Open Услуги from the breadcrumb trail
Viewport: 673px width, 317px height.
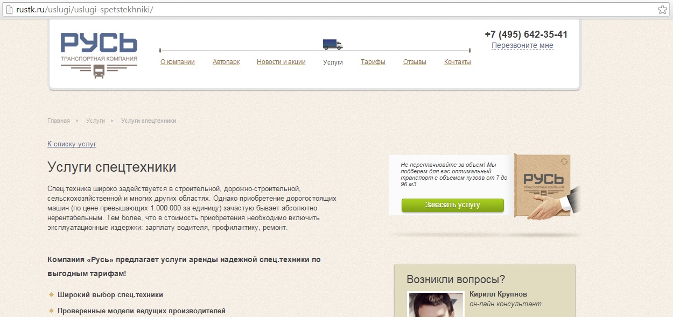pyautogui.click(x=95, y=121)
